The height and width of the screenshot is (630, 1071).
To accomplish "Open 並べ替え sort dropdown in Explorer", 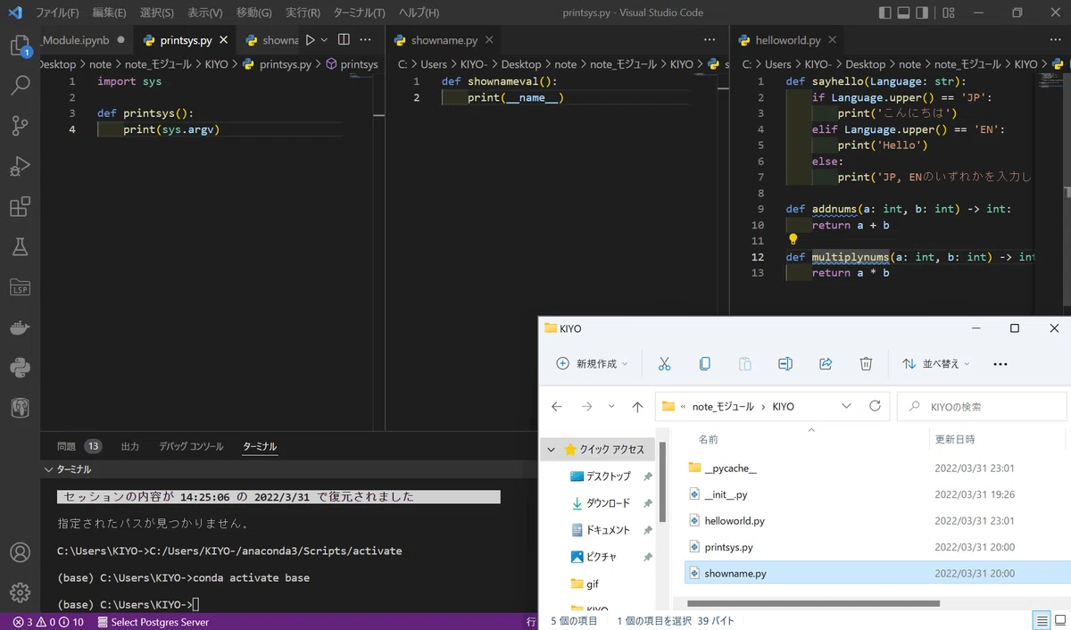I will click(935, 364).
